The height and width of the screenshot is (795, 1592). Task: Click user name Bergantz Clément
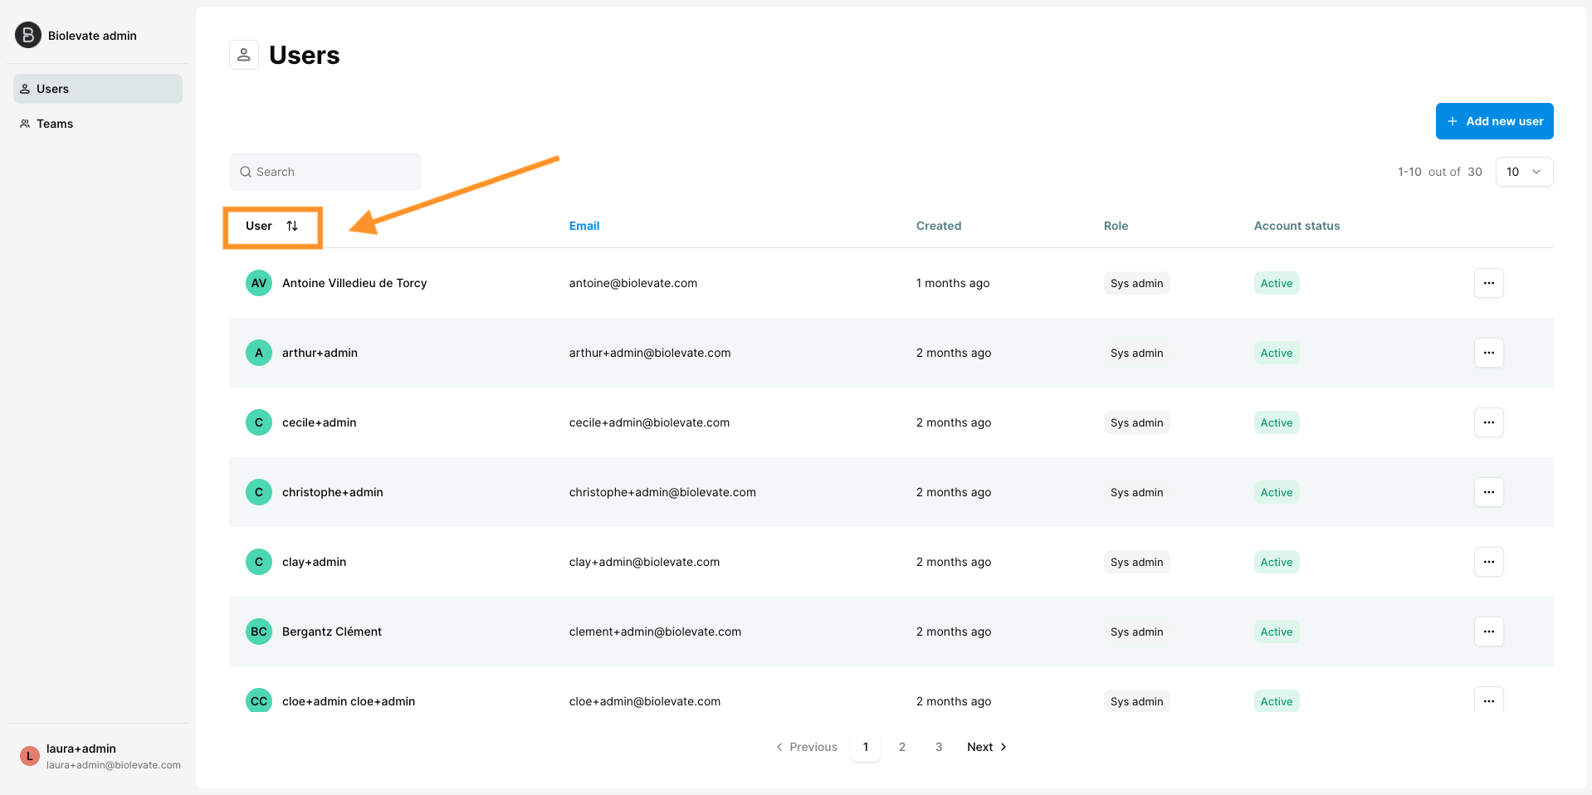click(x=332, y=632)
